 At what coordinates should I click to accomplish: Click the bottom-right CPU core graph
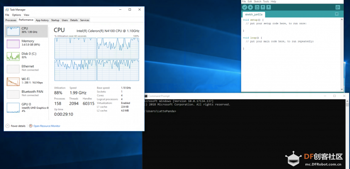(118, 70)
